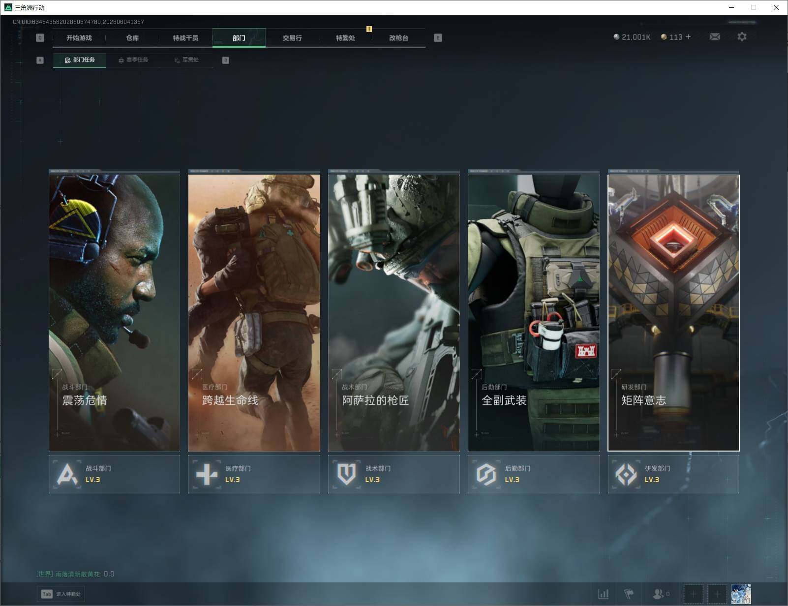Viewport: 788px width, 606px height.
Task: Switch to the 仓库 tab
Action: pyautogui.click(x=132, y=38)
